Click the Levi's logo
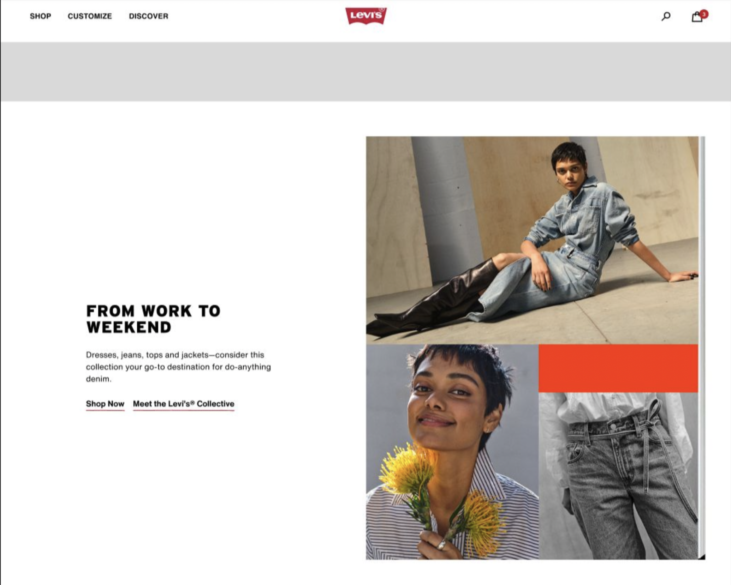Image resolution: width=731 pixels, height=585 pixels. pos(366,16)
